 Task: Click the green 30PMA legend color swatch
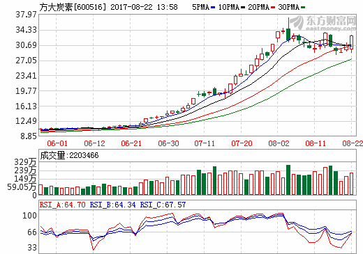303,8
